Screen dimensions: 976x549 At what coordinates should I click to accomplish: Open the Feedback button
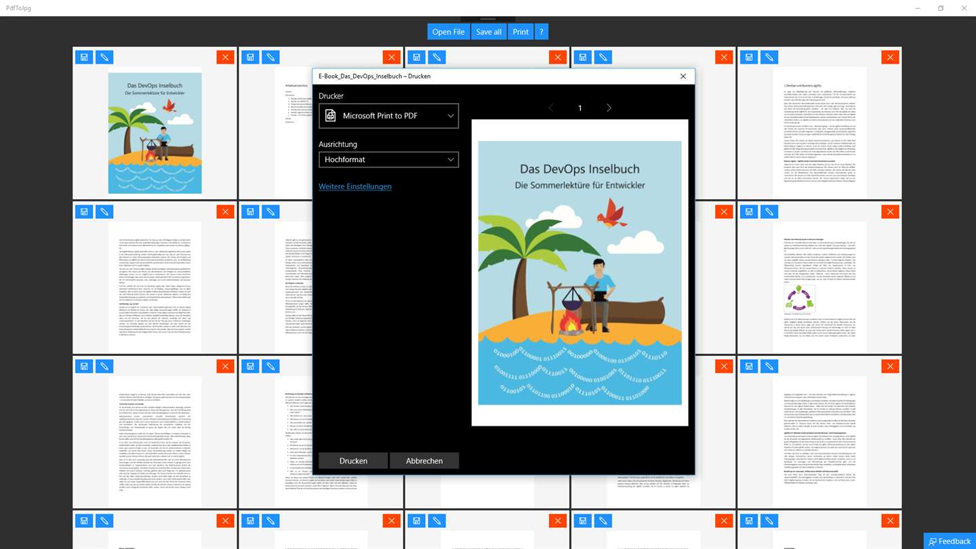(x=950, y=541)
